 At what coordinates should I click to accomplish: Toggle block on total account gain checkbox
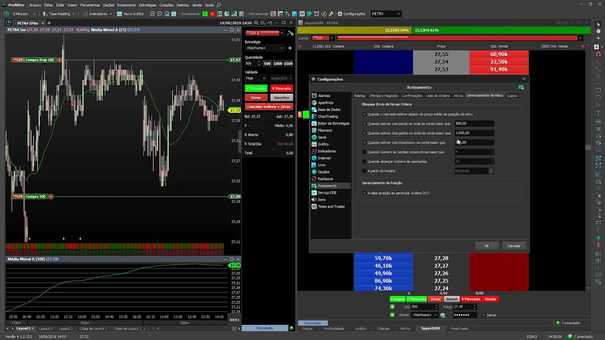(x=364, y=133)
